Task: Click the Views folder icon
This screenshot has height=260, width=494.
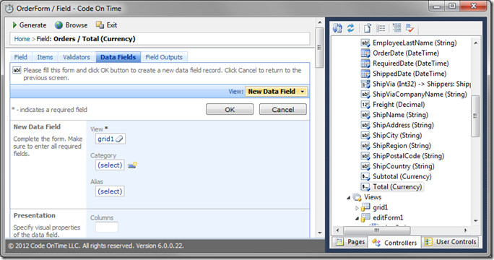Action: (x=357, y=198)
